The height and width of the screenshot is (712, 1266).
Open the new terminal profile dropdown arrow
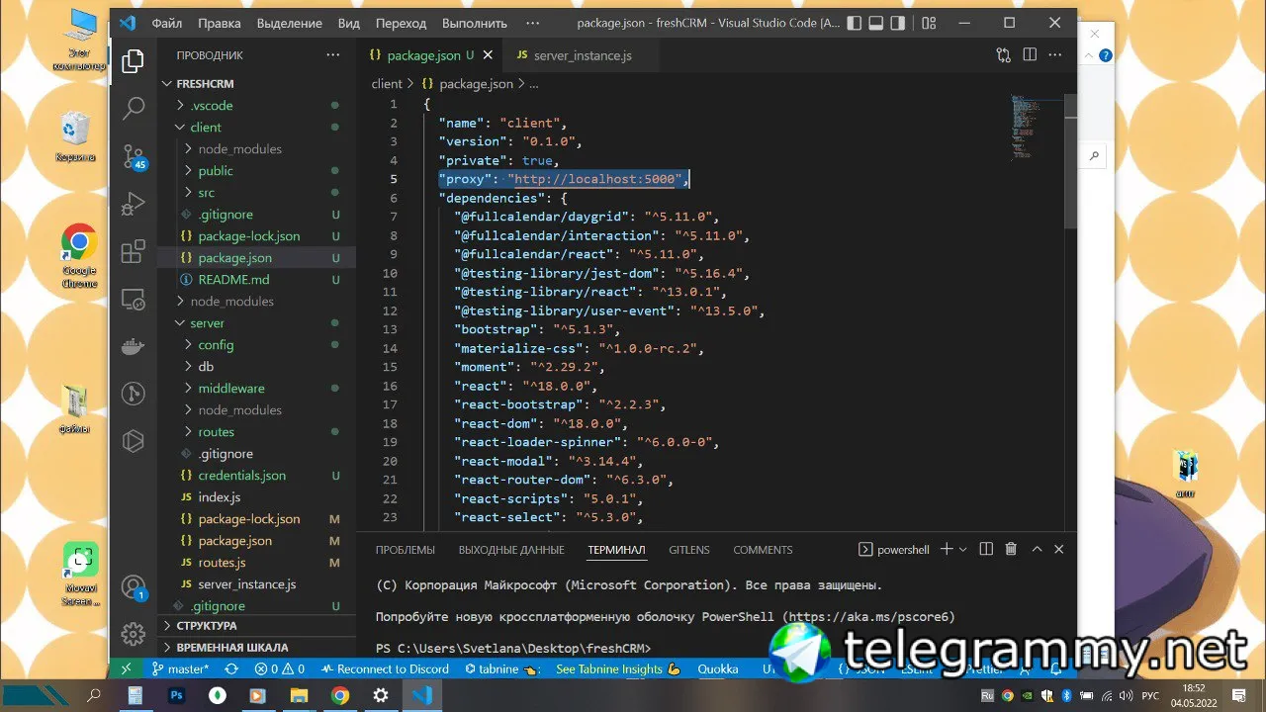(x=964, y=549)
